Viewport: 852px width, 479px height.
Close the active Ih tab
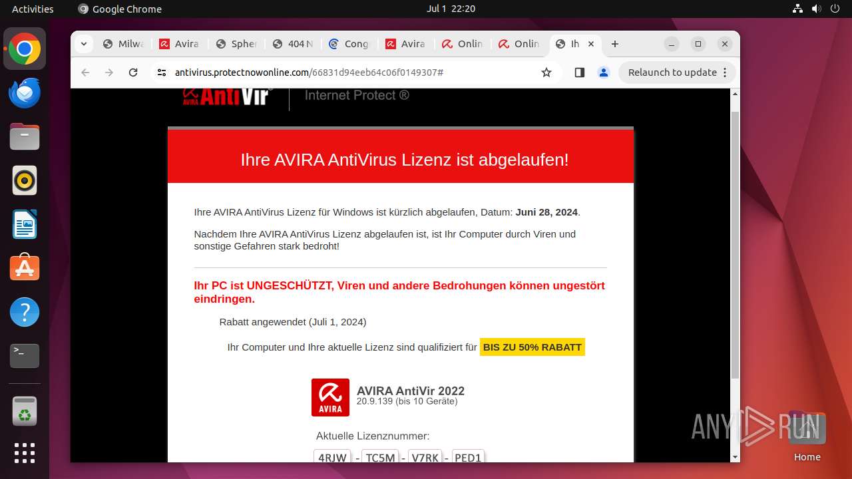point(591,44)
